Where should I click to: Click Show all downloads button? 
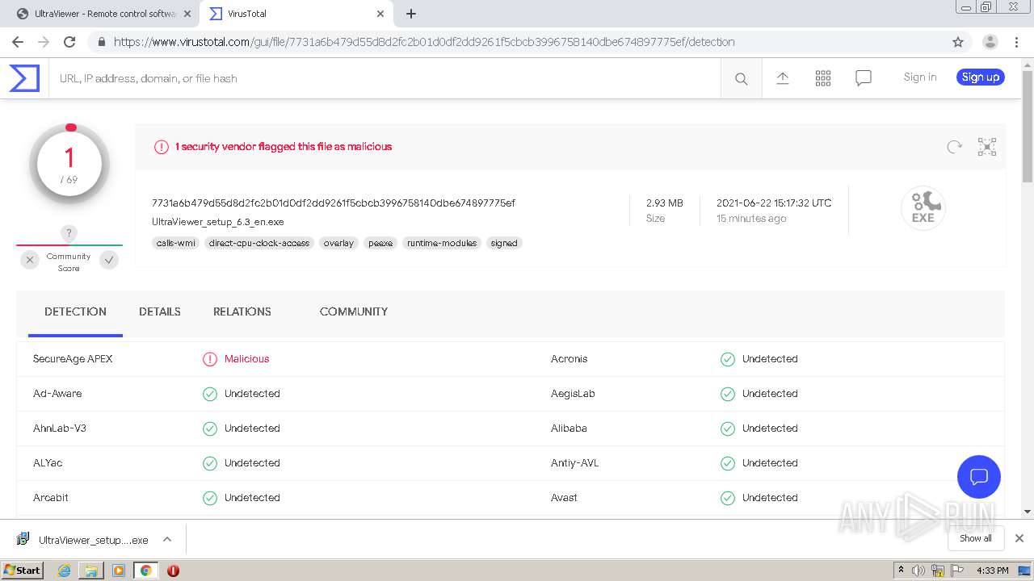[976, 538]
